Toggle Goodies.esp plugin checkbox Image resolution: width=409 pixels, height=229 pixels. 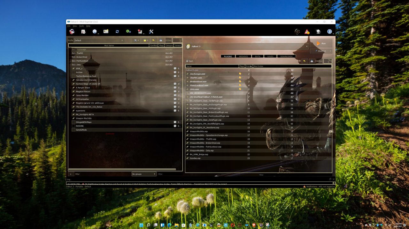point(188,158)
